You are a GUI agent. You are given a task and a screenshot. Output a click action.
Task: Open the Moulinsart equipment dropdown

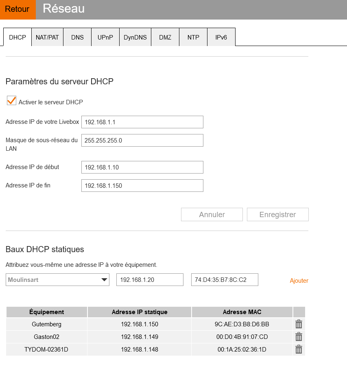57,280
